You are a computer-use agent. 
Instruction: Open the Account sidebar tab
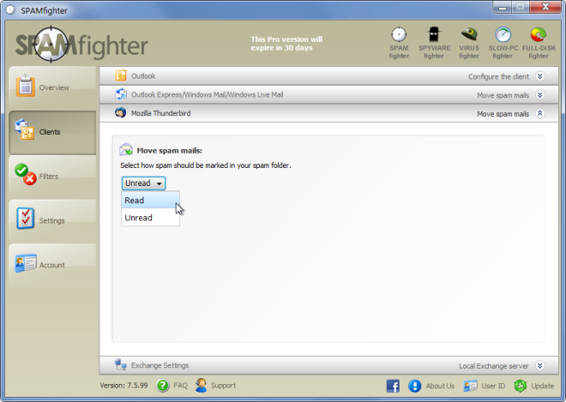coord(52,265)
